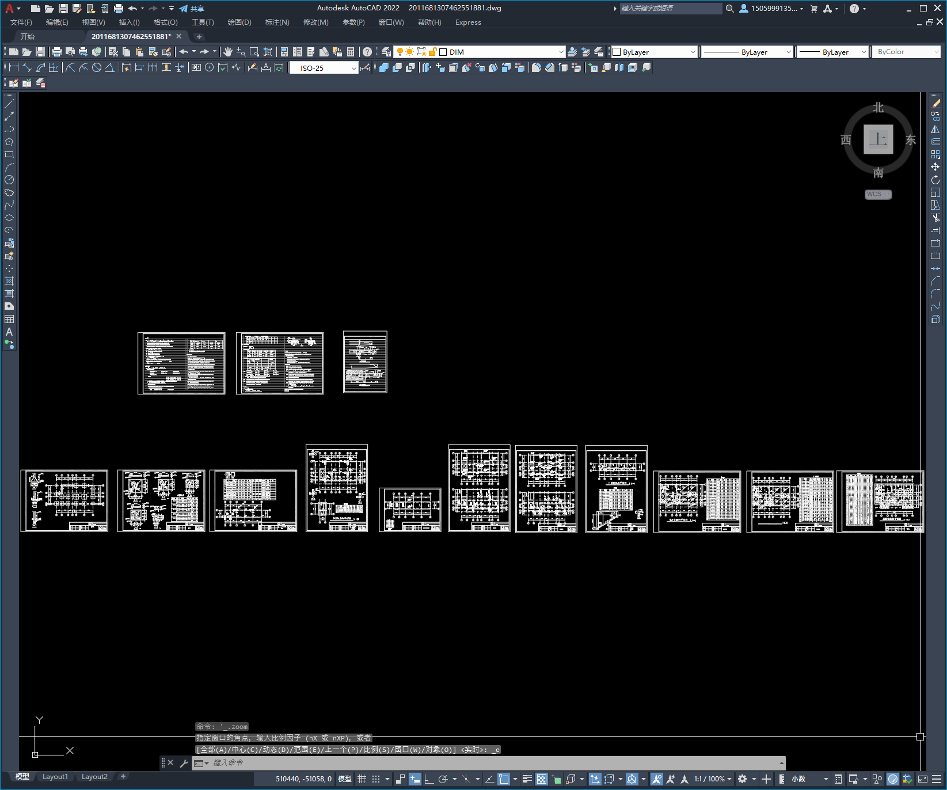Click the 共享 share button

[192, 9]
